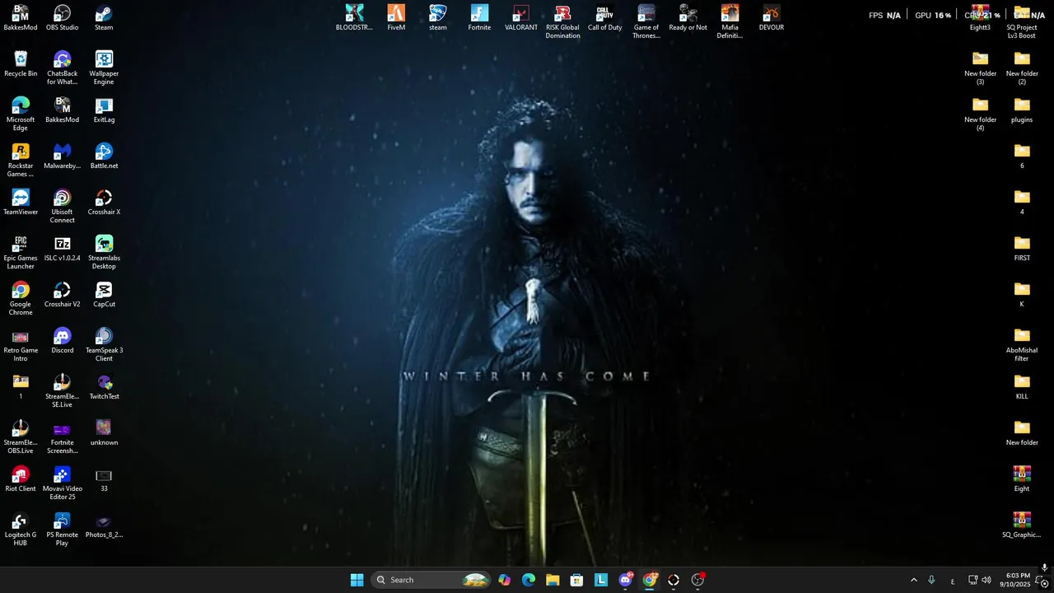The width and height of the screenshot is (1054, 593).
Task: Launch BLOODSTRIKE game shortcut
Action: [x=354, y=18]
